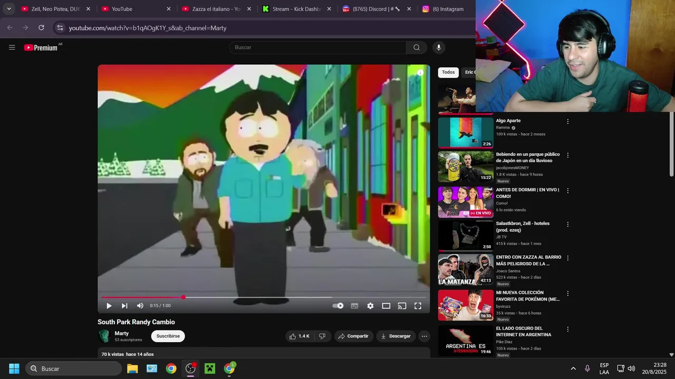Click the video progress bar
The height and width of the screenshot is (379, 675).
click(264, 297)
